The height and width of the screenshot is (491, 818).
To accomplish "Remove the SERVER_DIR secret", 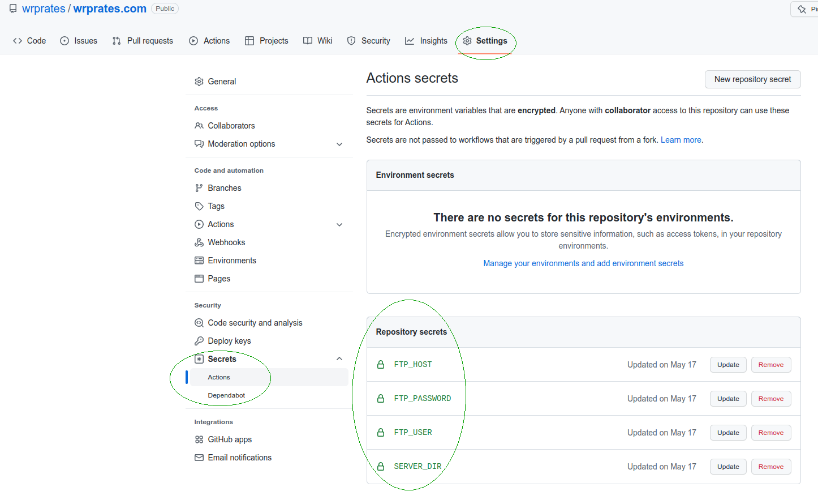I will coord(771,467).
